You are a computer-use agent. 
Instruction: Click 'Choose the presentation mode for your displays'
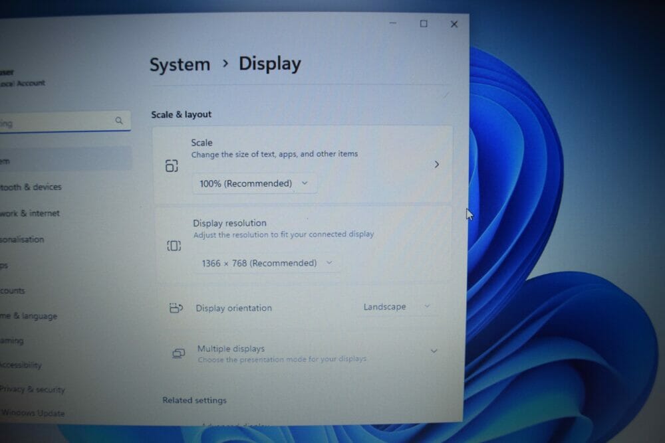282,359
